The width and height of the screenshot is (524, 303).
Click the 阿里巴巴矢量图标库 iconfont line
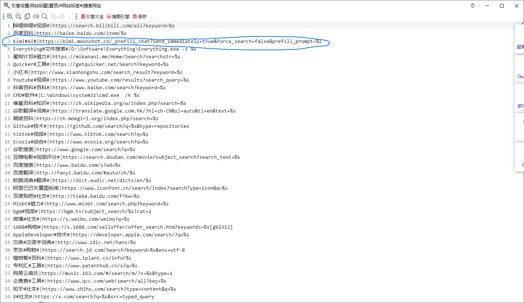tap(120, 188)
